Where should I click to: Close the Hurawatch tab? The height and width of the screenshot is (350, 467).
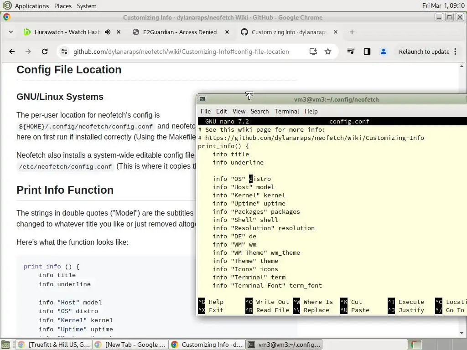coord(119,32)
